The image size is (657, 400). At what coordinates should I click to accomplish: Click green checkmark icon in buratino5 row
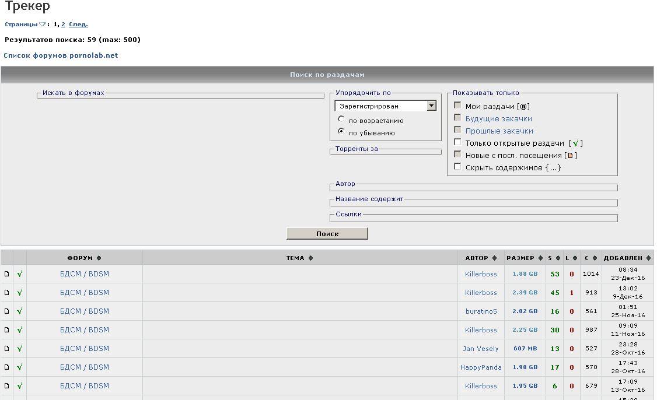pos(19,311)
